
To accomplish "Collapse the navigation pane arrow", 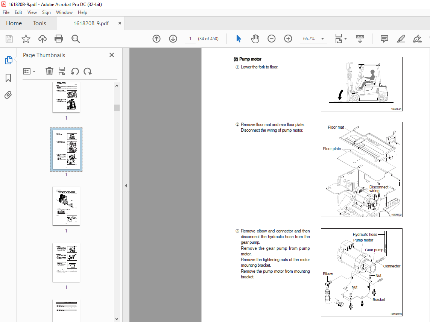I will (126, 186).
